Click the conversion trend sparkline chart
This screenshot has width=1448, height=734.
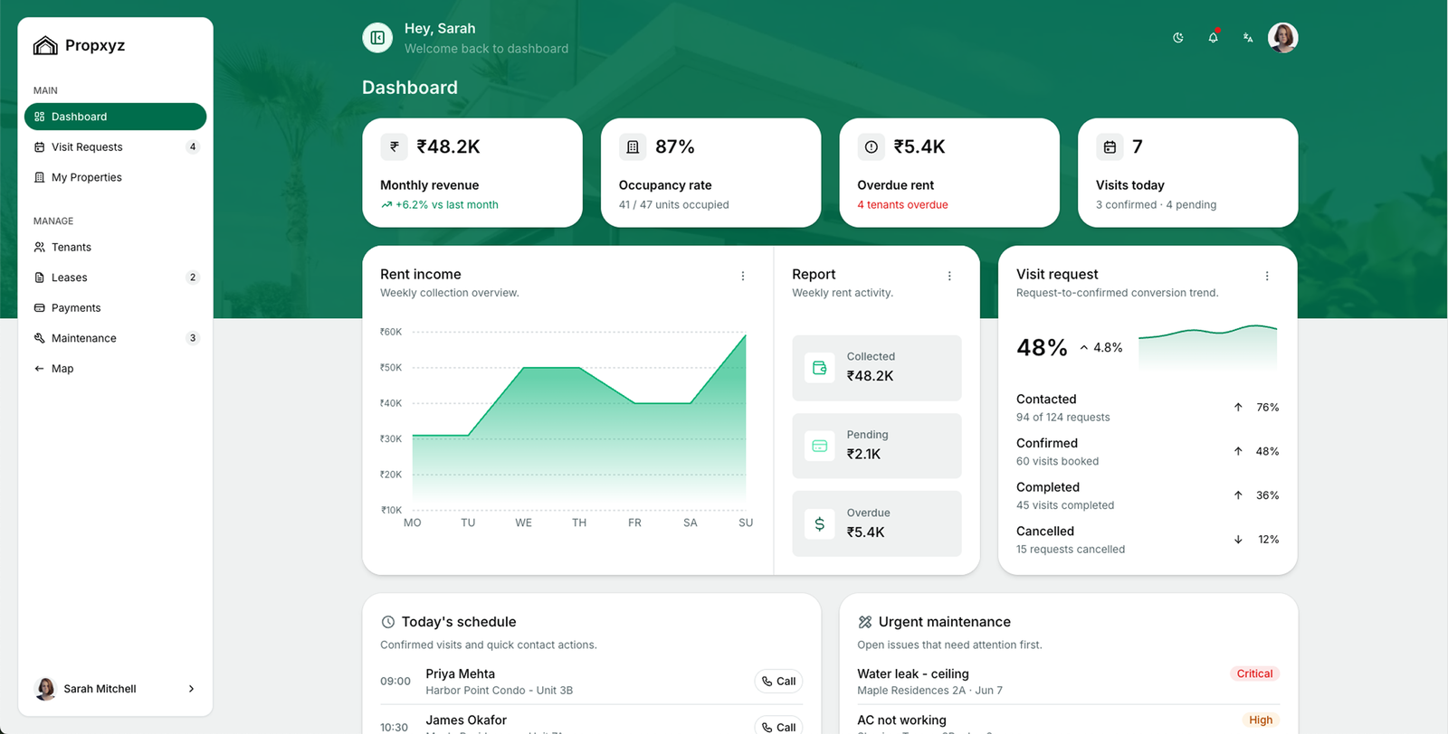[x=1208, y=347]
